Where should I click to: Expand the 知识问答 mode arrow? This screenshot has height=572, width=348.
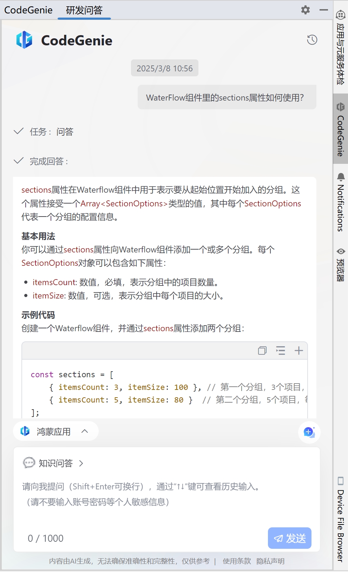pyautogui.click(x=81, y=463)
